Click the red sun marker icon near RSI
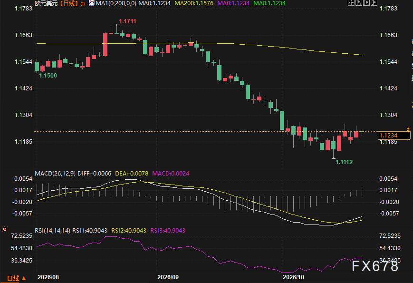This screenshot has width=413, height=283. click(4, 230)
